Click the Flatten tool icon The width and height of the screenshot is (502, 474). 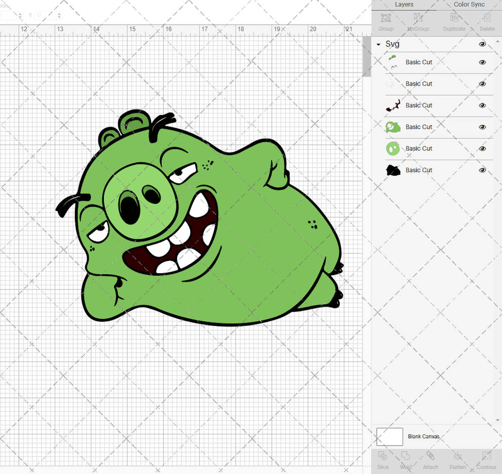click(458, 460)
